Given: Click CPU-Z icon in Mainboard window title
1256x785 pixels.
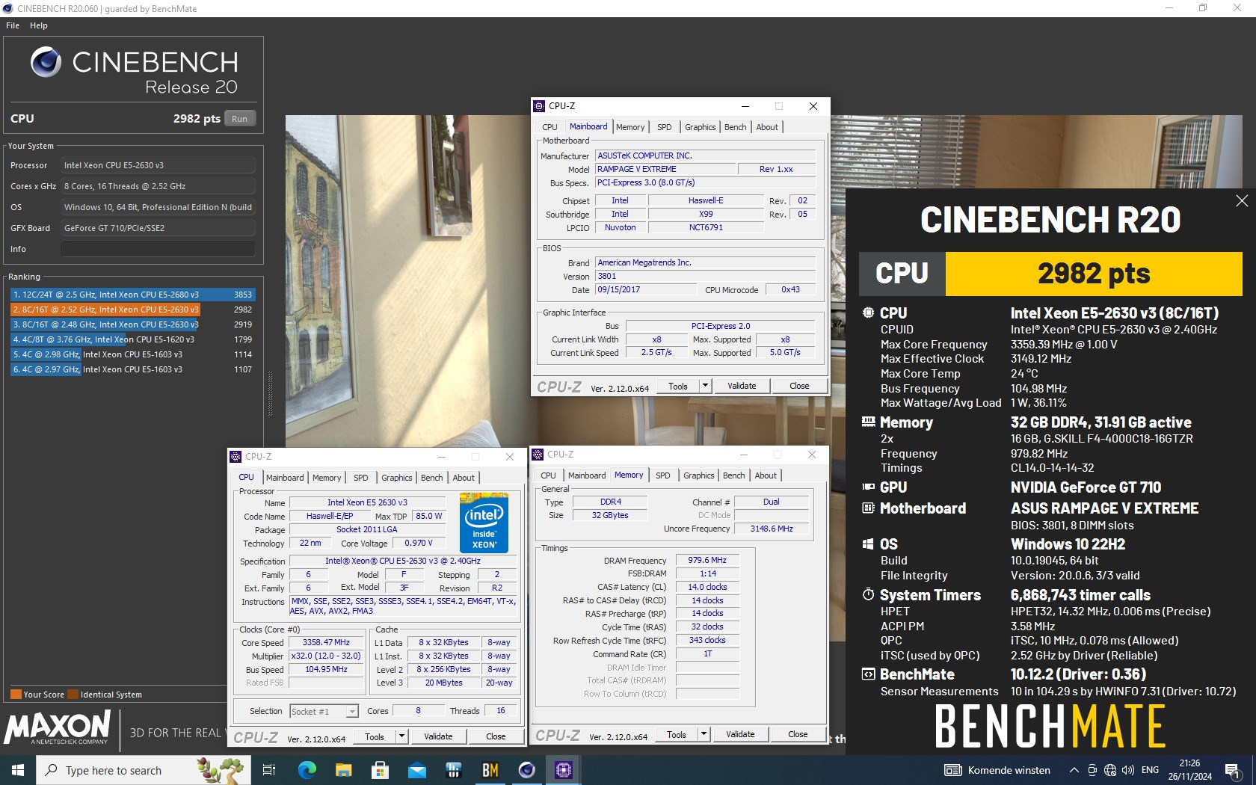Looking at the screenshot, I should (539, 106).
